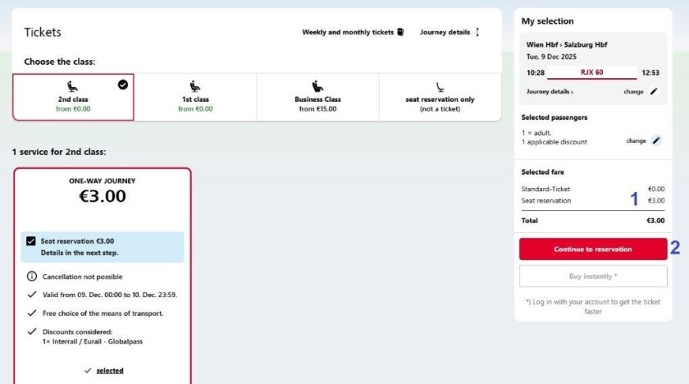The image size is (689, 384).
Task: Click the RJX 60 train label
Action: [x=592, y=72]
